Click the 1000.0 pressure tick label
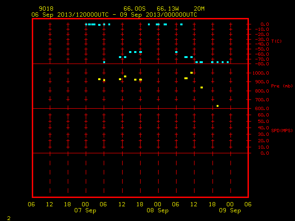Screen dimensions: 295x221 point(260,73)
